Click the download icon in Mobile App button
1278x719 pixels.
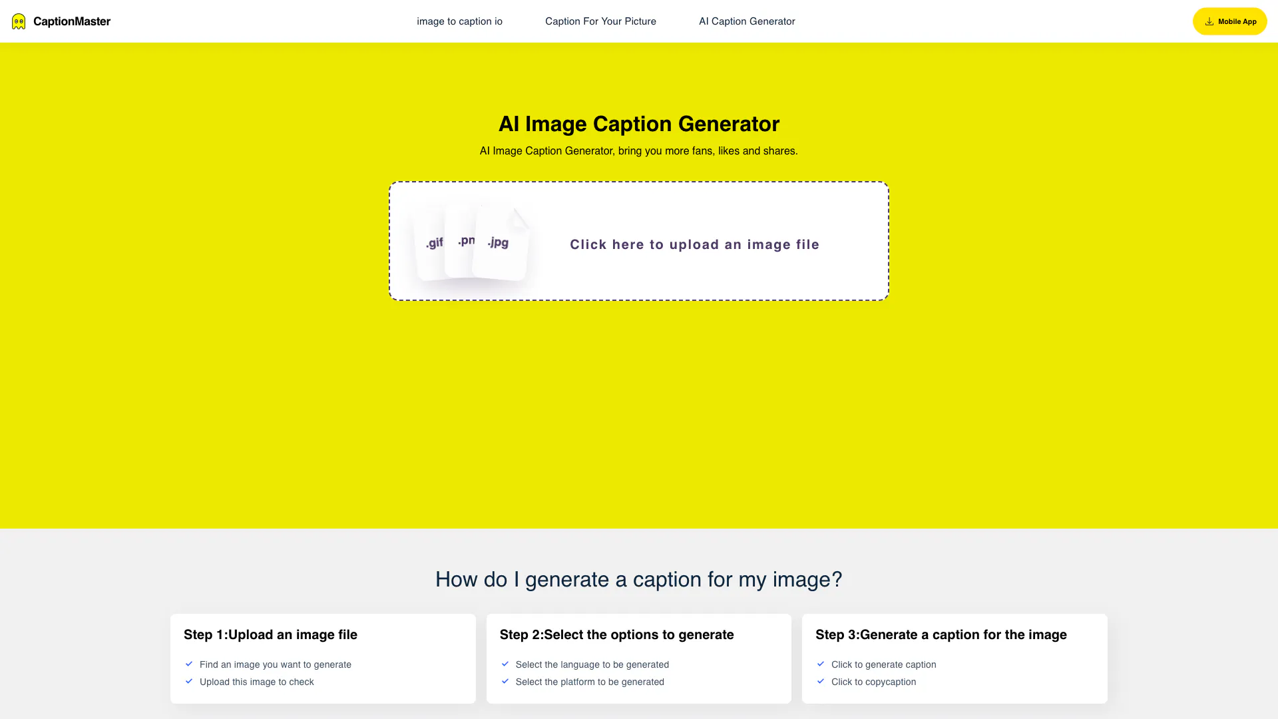tap(1209, 21)
